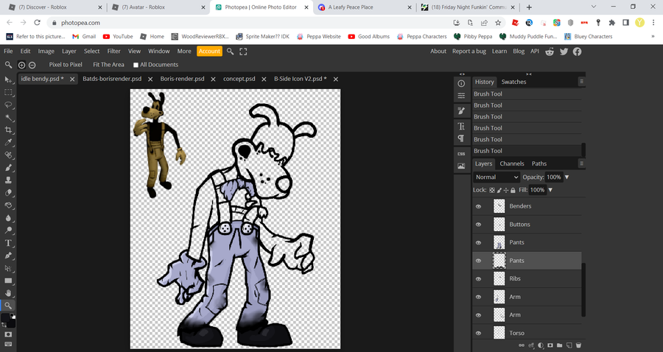Viewport: 663px width, 352px height.
Task: Select the Lasso tool
Action: (8, 105)
